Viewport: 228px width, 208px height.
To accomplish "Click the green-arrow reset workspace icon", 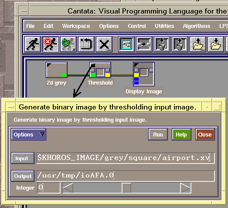I will pyautogui.click(x=68, y=44).
